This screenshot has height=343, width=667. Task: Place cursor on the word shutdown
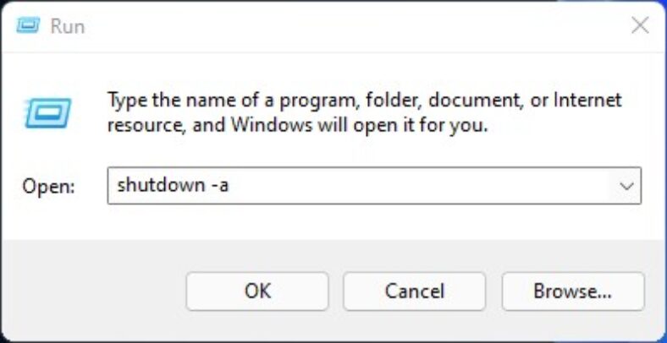(161, 186)
